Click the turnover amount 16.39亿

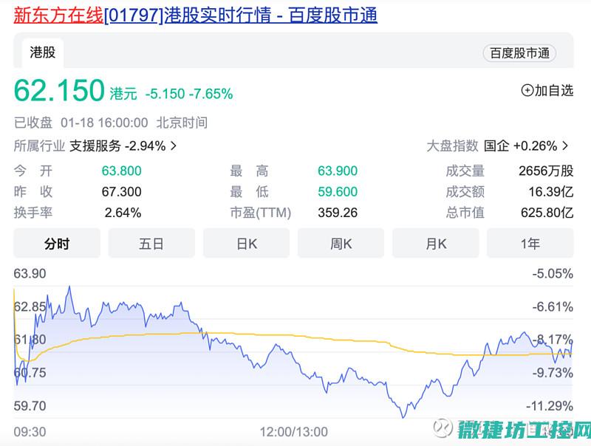(550, 192)
